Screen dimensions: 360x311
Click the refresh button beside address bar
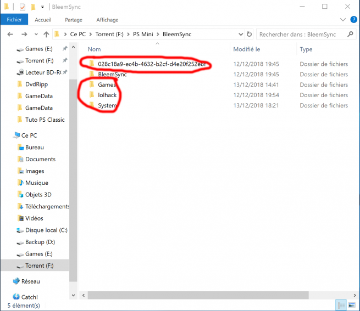click(249, 35)
